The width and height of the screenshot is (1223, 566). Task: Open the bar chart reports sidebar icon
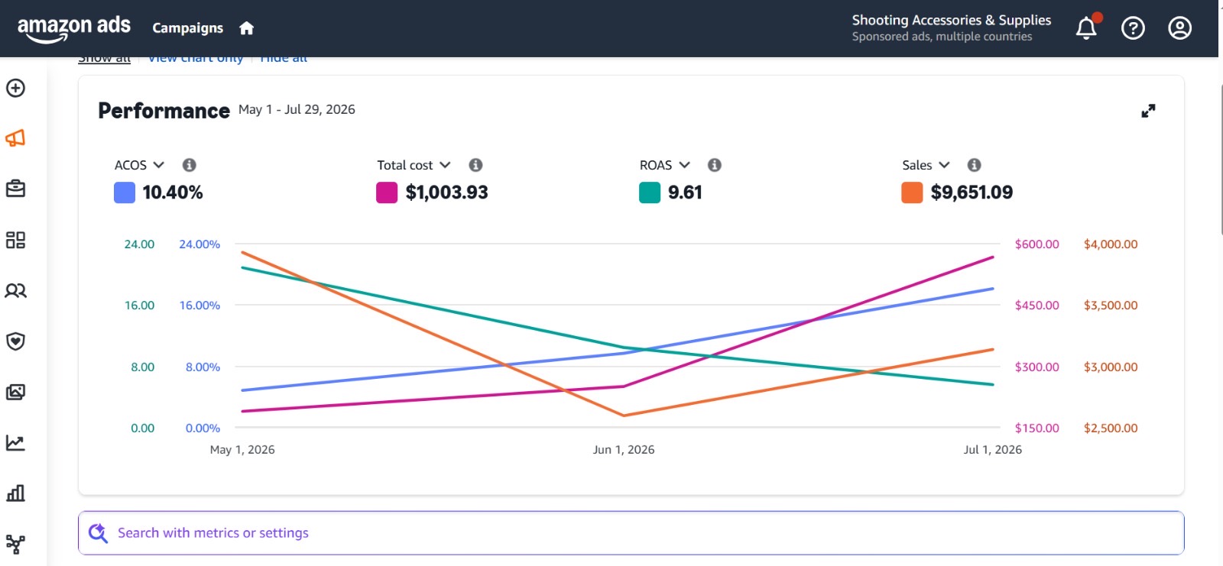(15, 493)
